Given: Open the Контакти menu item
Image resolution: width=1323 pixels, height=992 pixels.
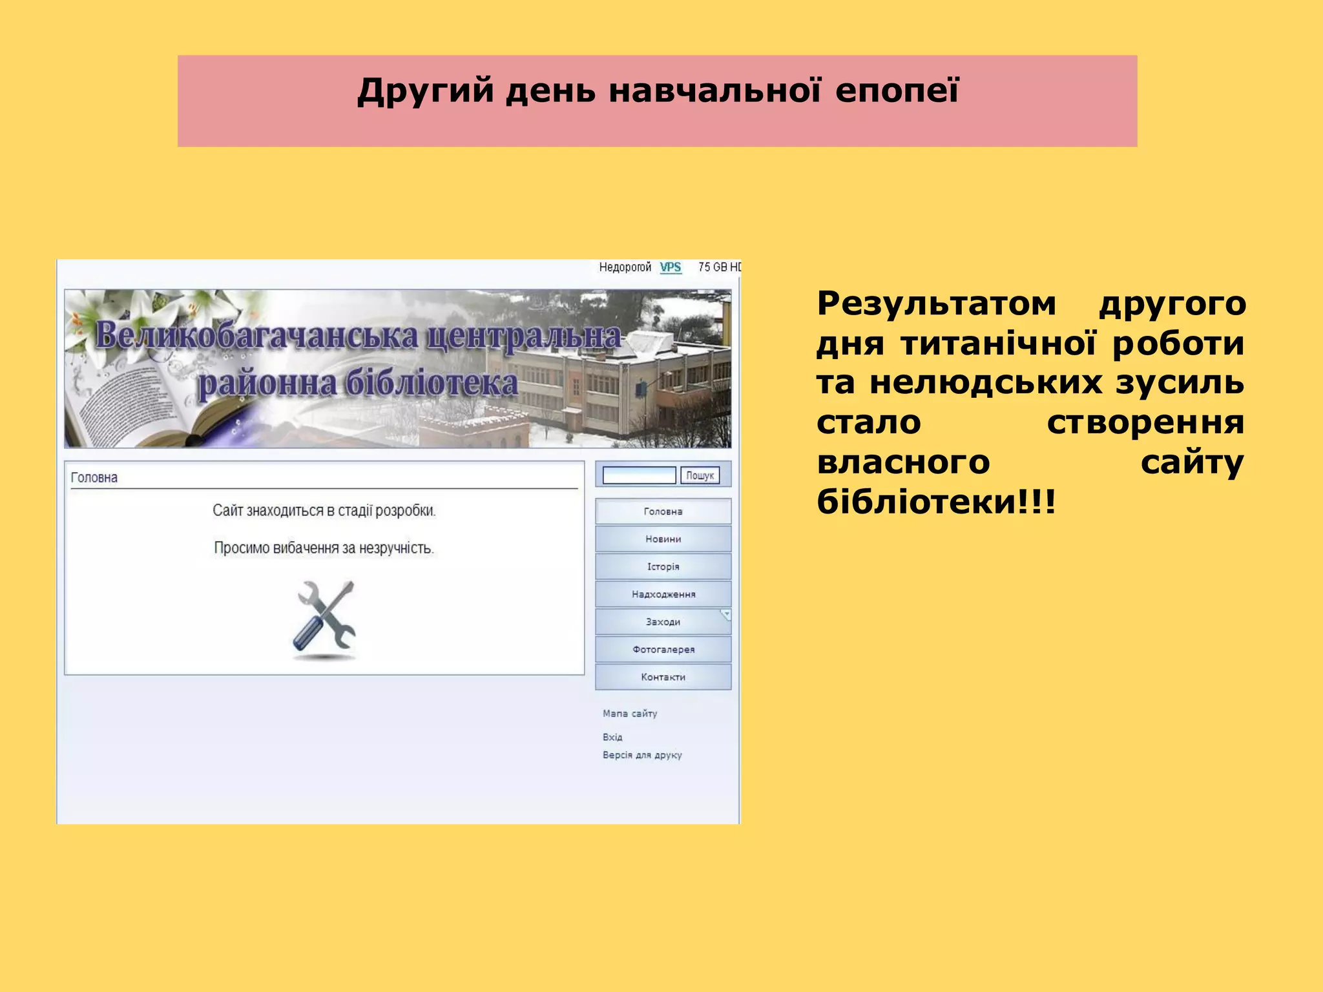Looking at the screenshot, I should point(663,677).
